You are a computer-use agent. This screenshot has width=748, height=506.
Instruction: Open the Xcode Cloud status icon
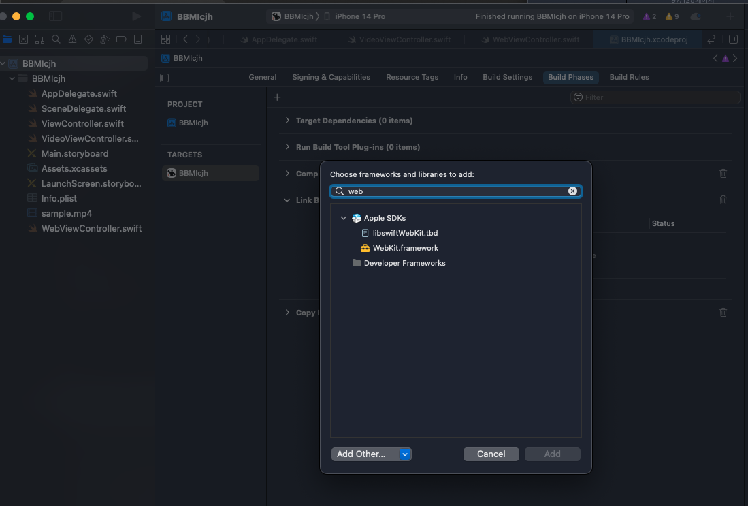[696, 16]
